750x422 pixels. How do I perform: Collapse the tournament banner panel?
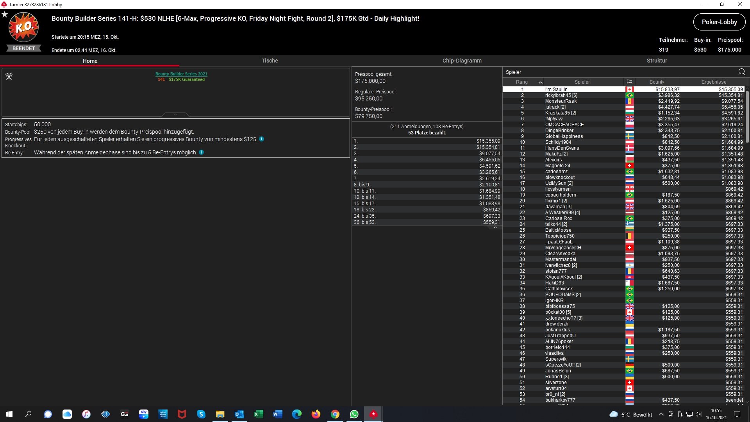[x=175, y=114]
